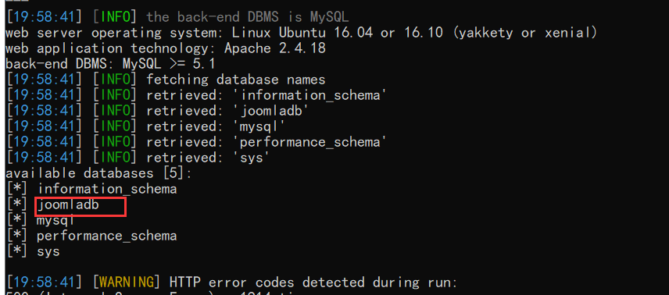Click 'mysql' in available databases list

(56, 221)
